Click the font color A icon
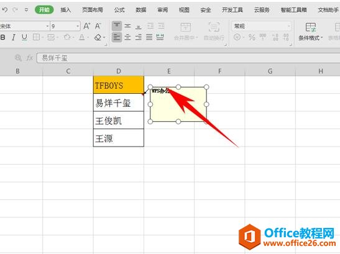Image resolution: width=340 pixels, height=254 pixels. [82, 37]
